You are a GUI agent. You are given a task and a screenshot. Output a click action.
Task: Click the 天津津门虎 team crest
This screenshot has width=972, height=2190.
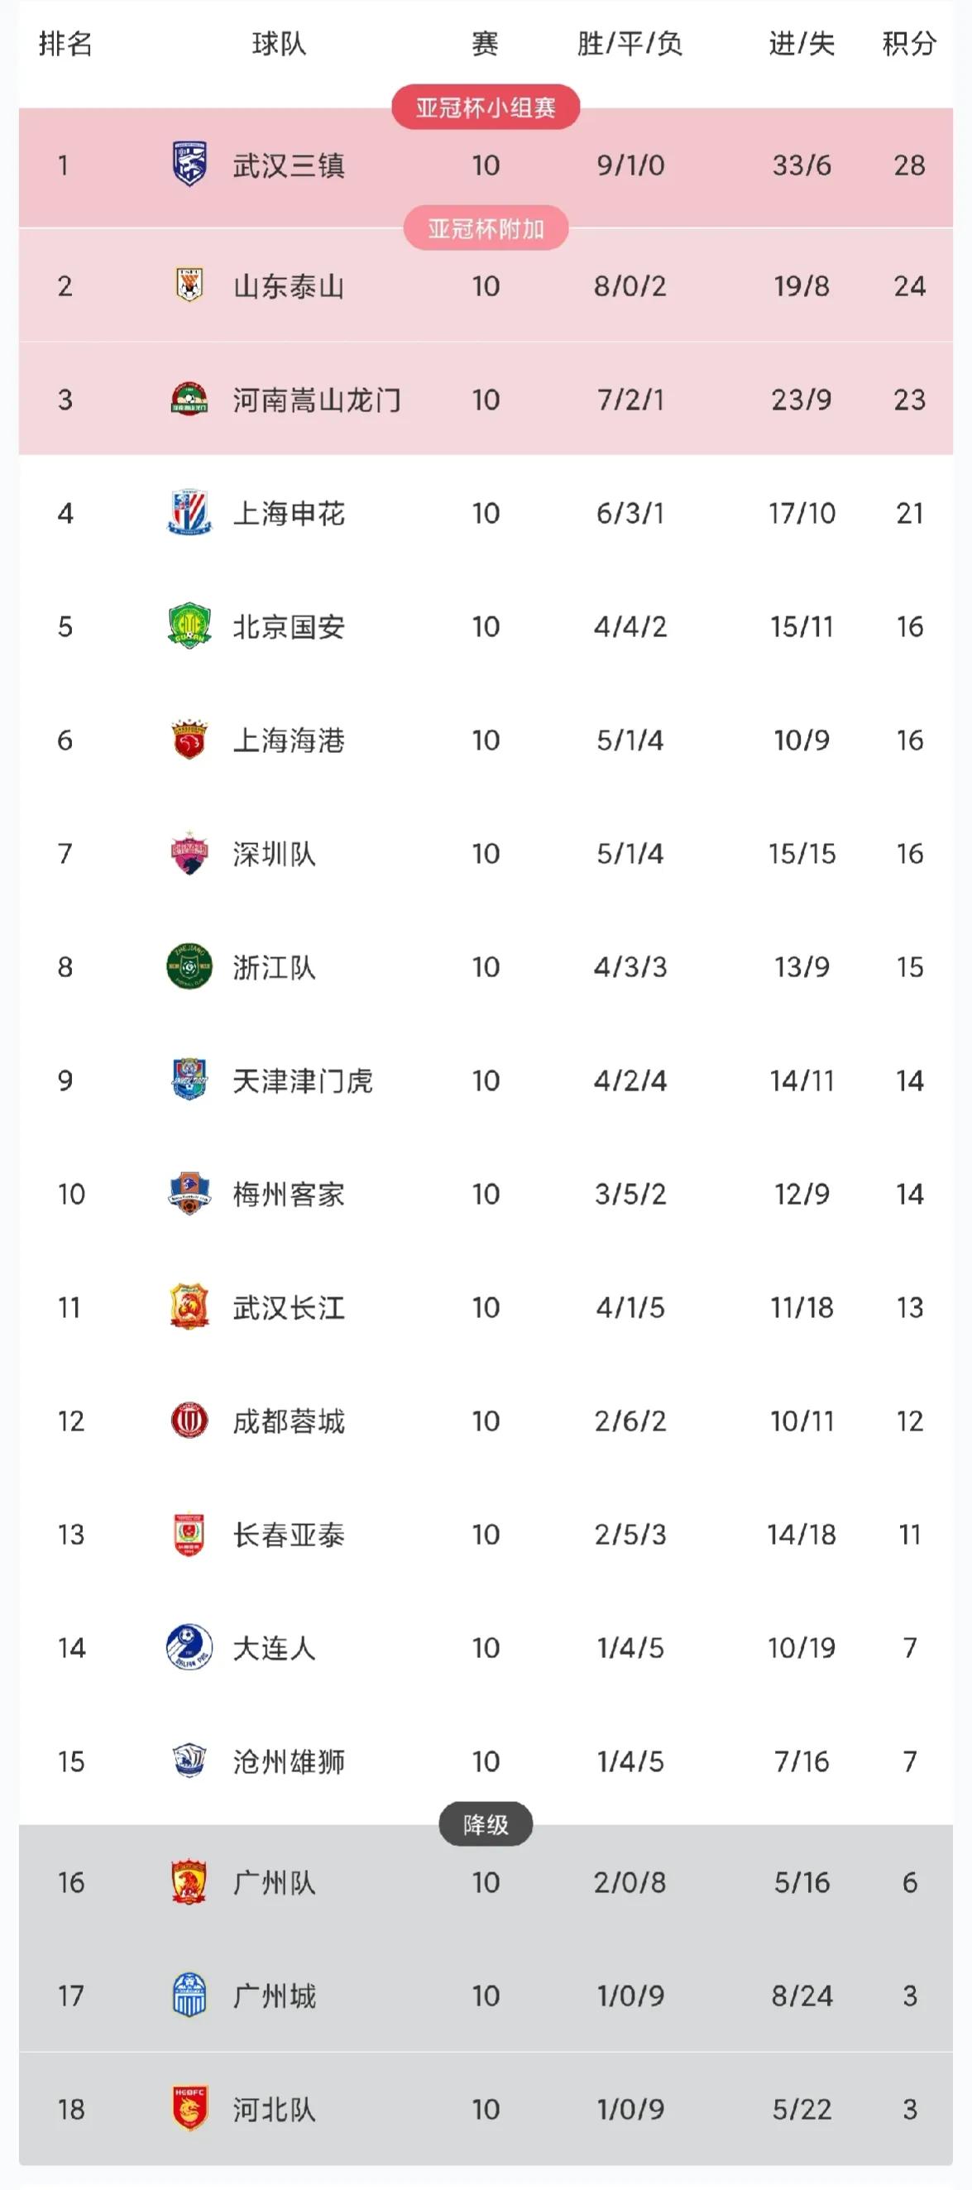click(189, 1080)
